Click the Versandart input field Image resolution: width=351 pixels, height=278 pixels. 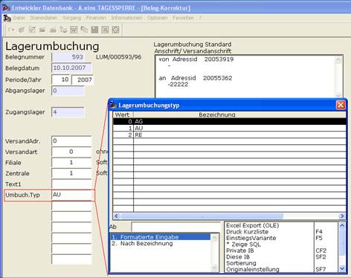coord(71,152)
